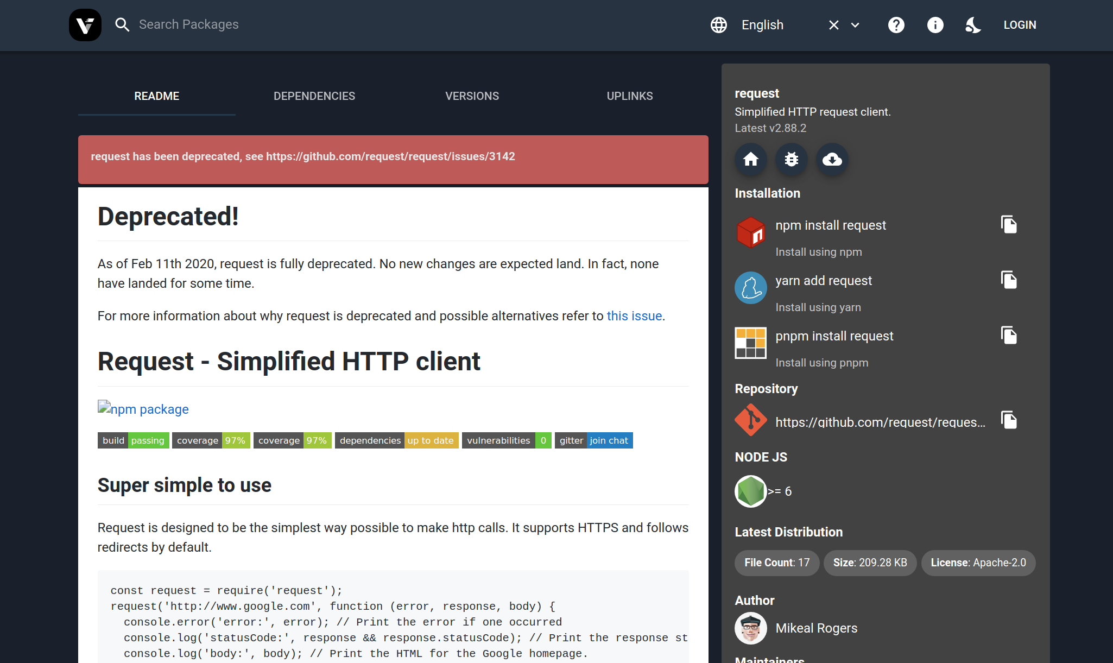Click the Verdaccio logo icon

pyautogui.click(x=85, y=25)
